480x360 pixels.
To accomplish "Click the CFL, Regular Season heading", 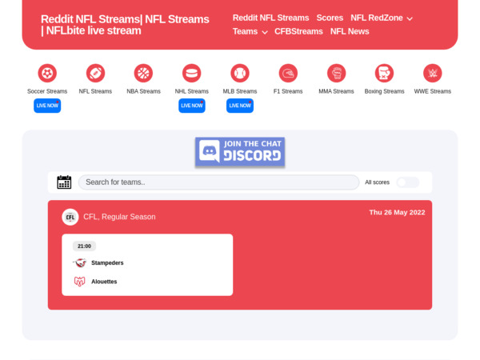I will (x=119, y=217).
